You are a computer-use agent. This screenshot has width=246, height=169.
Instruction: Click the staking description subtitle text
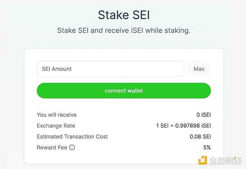(123, 31)
